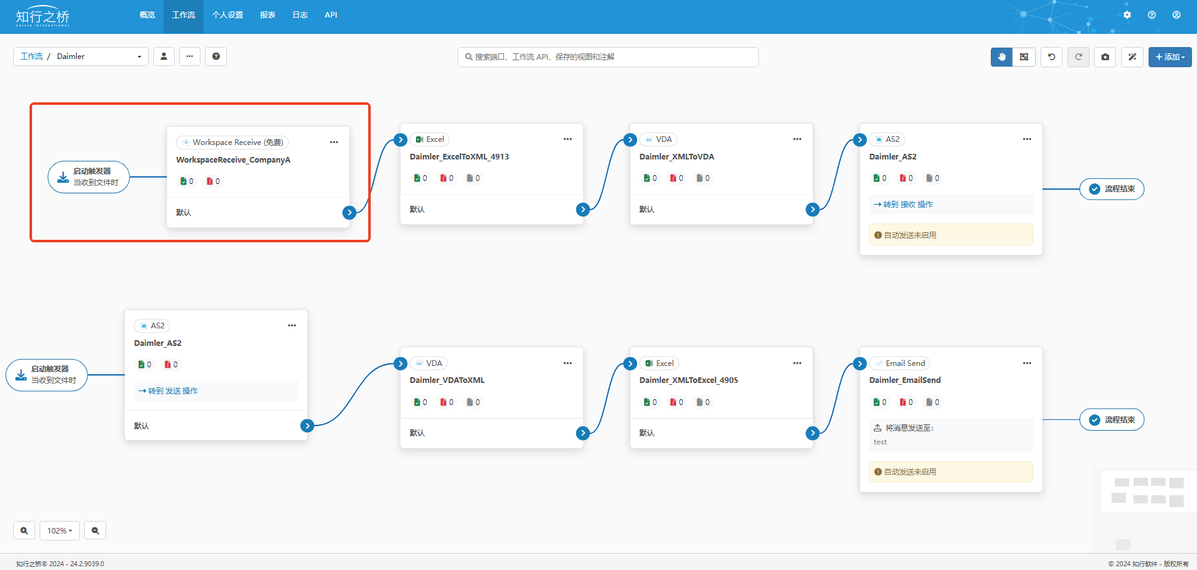The width and height of the screenshot is (1197, 570).
Task: Enable the hand pan mode
Action: point(1002,57)
